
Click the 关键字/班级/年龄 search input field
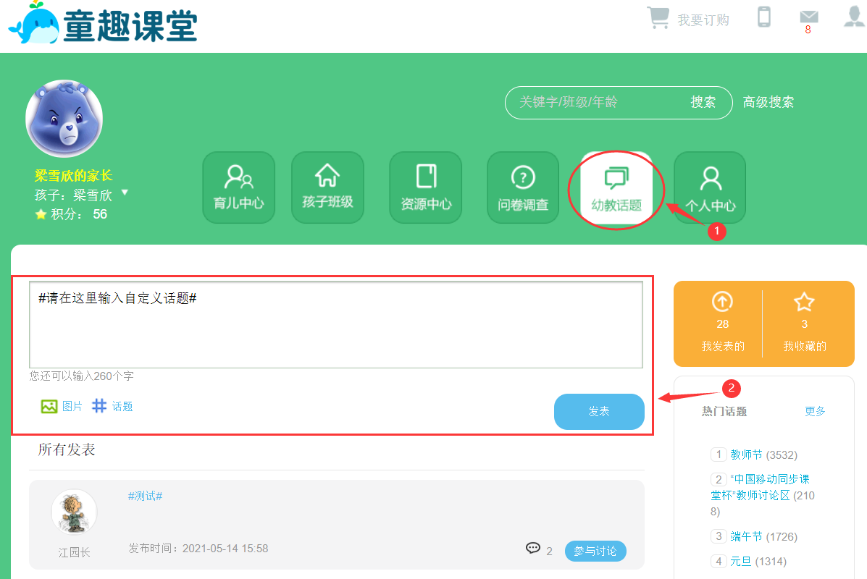click(594, 103)
